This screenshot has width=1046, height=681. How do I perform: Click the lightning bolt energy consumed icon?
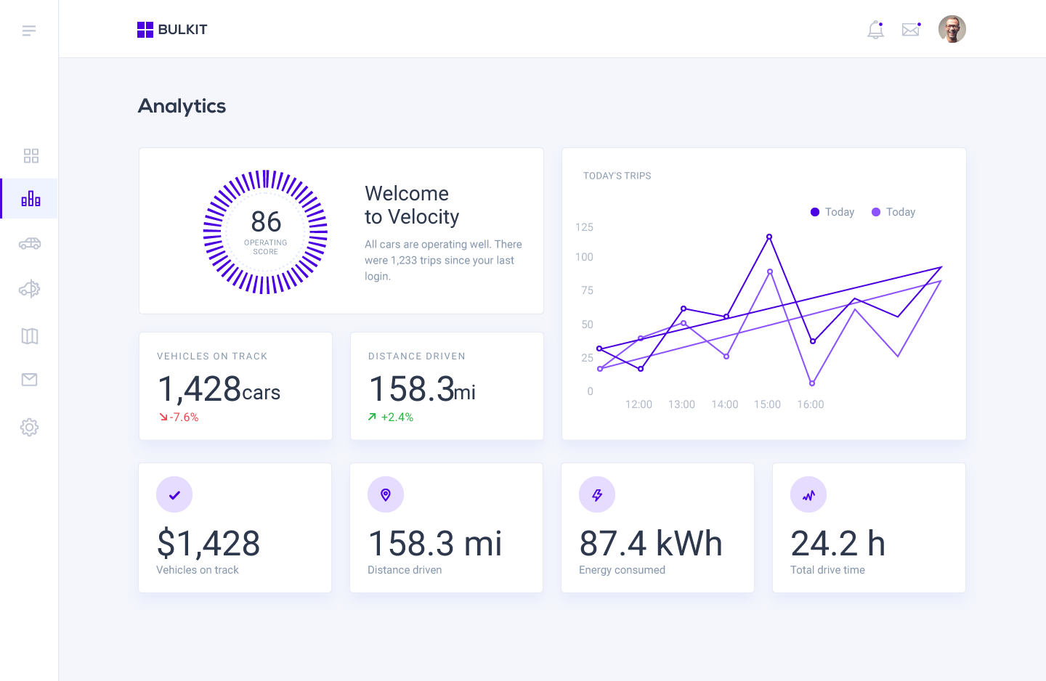click(597, 495)
